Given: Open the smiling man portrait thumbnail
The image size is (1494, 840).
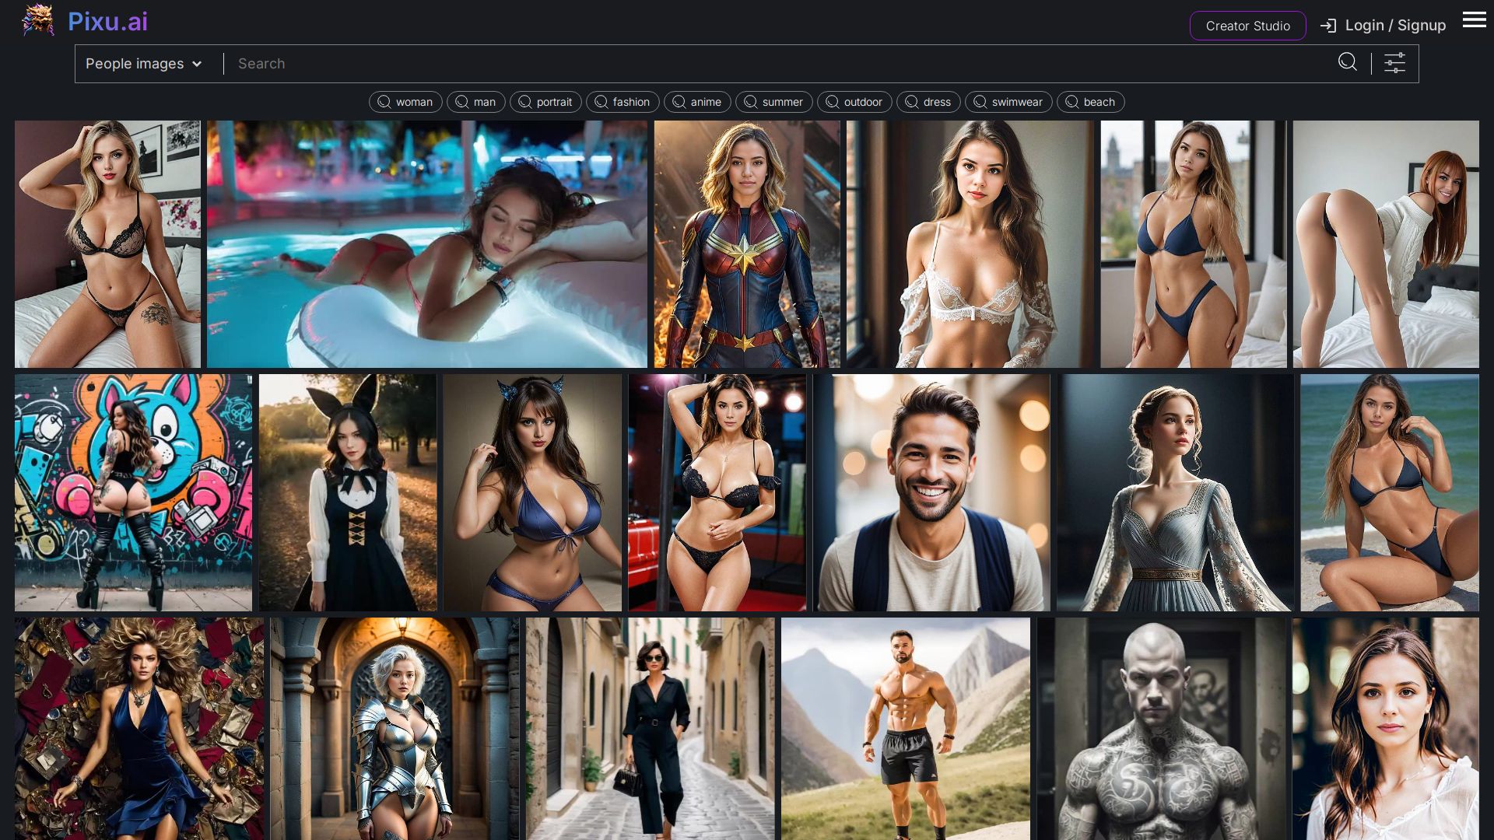Looking at the screenshot, I should click(x=931, y=492).
